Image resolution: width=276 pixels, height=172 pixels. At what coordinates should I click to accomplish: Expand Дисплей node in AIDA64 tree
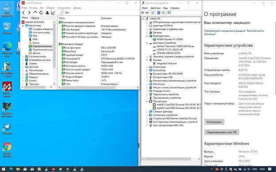point(23,67)
